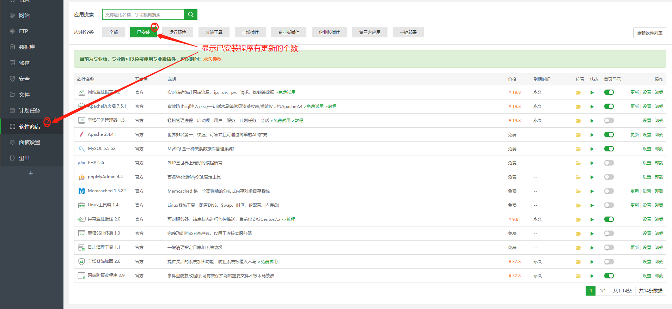Open 数据库 in the sidebar
Screen dimensions: 672x309
coord(27,47)
